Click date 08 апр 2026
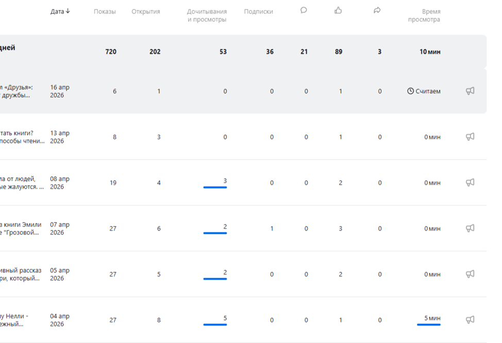Screen dimensions: 502x343 tap(60, 183)
